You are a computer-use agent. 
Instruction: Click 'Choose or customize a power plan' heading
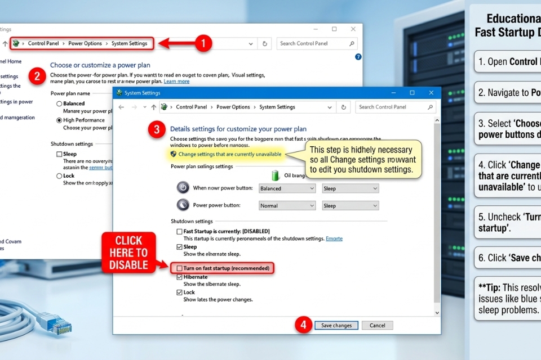coord(100,65)
